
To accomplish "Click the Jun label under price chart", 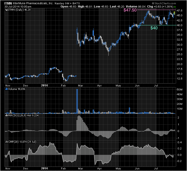I will (137, 85).
